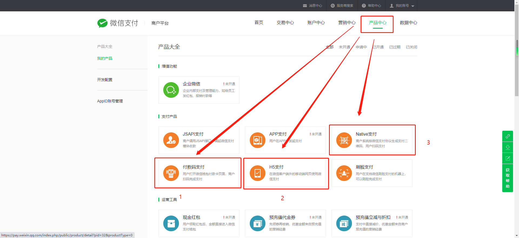Screen dimensions: 519x238
Task: Go to 首页 in top navigation
Action: [259, 23]
